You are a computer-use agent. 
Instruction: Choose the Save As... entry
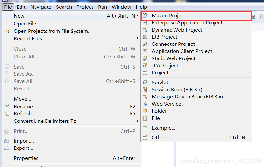72,74
